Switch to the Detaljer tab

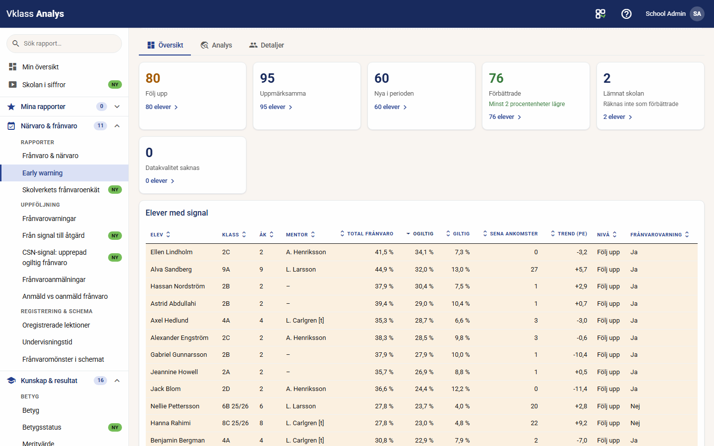267,45
